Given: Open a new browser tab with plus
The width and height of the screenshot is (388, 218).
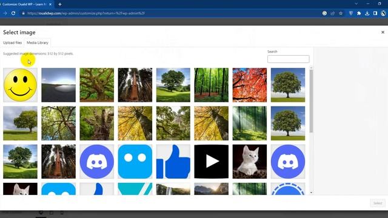Looking at the screenshot, I should click(60, 4).
